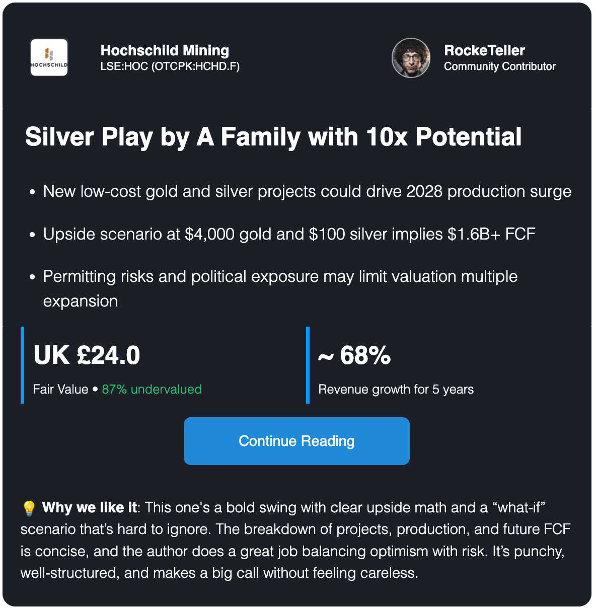Click the Community Contributor label
Screen dimensions: 596x610
(x=500, y=66)
